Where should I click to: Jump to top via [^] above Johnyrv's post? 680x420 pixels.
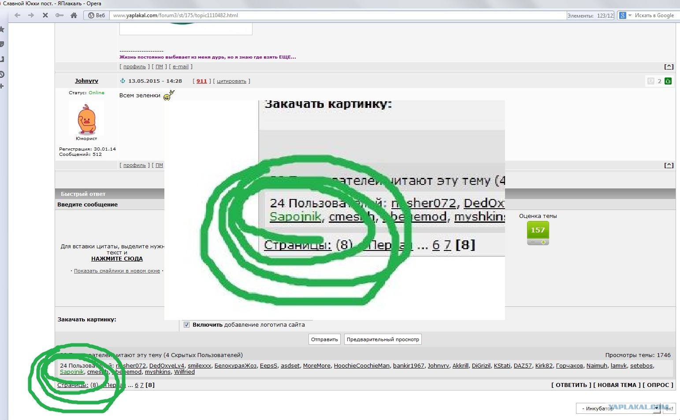(669, 67)
